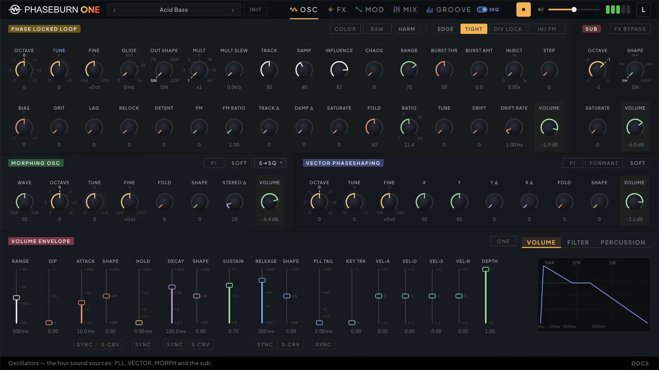Click the PLL RATIO knob
The height and width of the screenshot is (370, 659).
tap(409, 127)
